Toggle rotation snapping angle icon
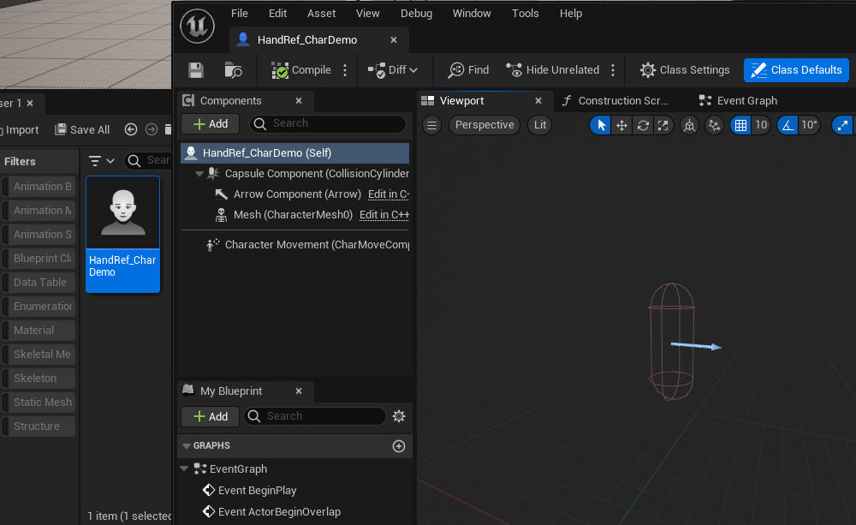 click(788, 125)
